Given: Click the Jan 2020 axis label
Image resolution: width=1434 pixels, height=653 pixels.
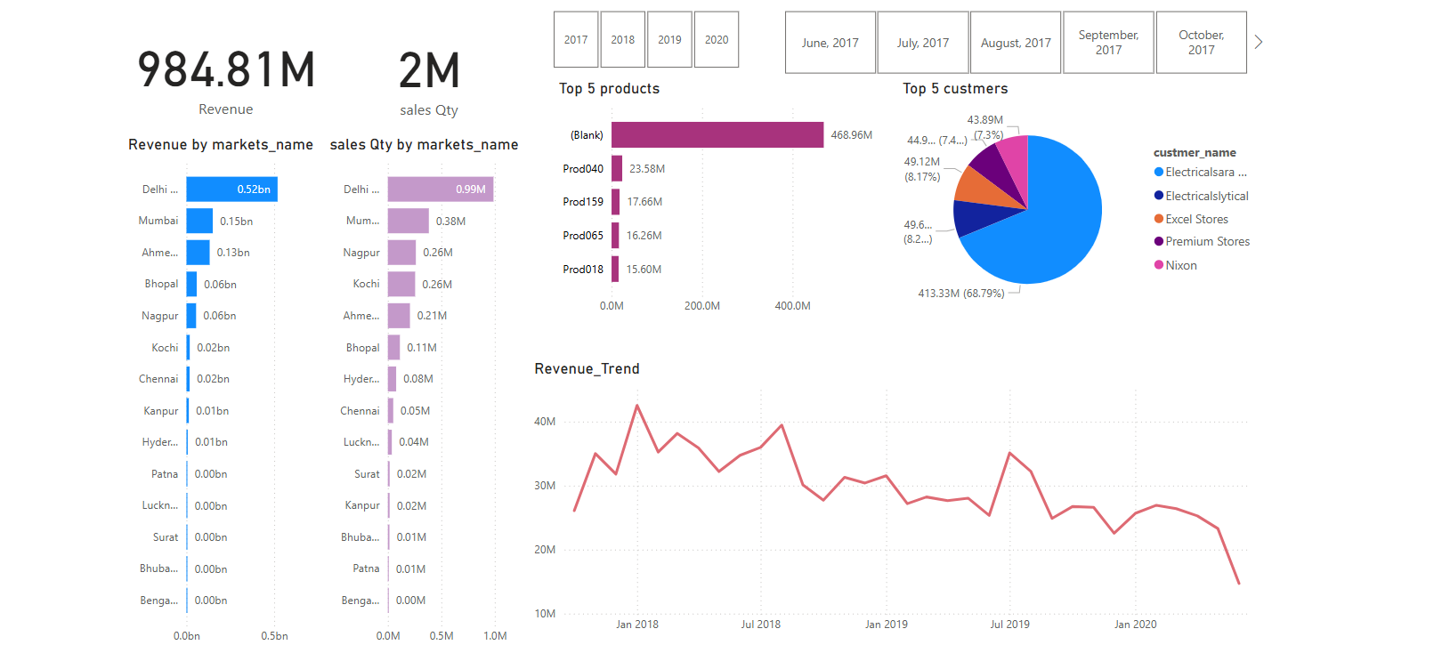Looking at the screenshot, I should point(1136,624).
